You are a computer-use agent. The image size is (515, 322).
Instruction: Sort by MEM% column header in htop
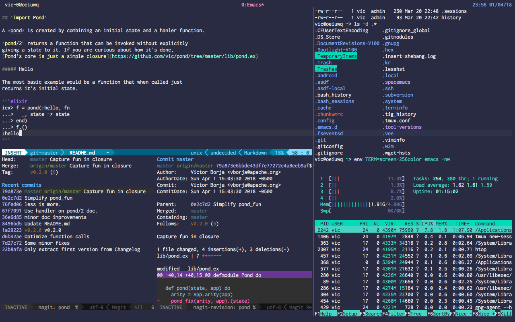pos(442,224)
